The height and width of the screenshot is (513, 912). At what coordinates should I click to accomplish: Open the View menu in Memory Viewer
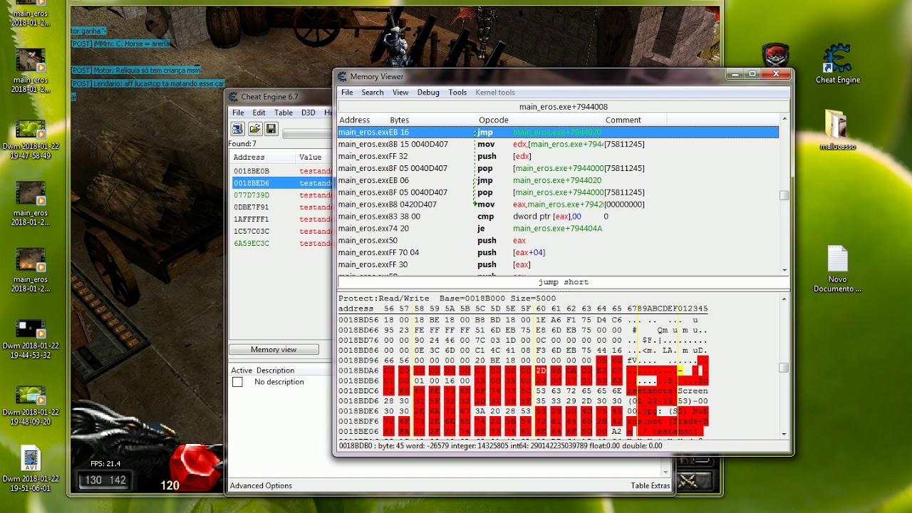[x=400, y=93]
